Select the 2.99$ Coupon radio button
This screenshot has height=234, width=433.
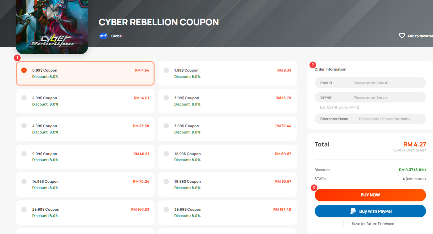point(24,98)
